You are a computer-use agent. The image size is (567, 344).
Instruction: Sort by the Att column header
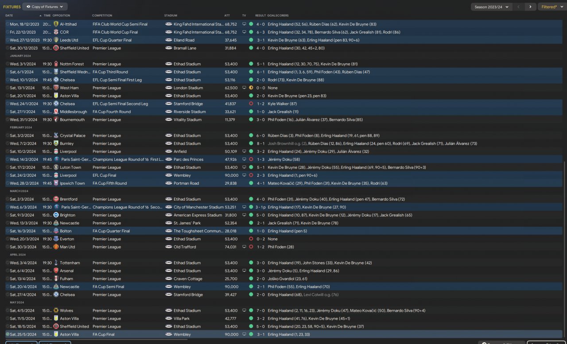(227, 15)
